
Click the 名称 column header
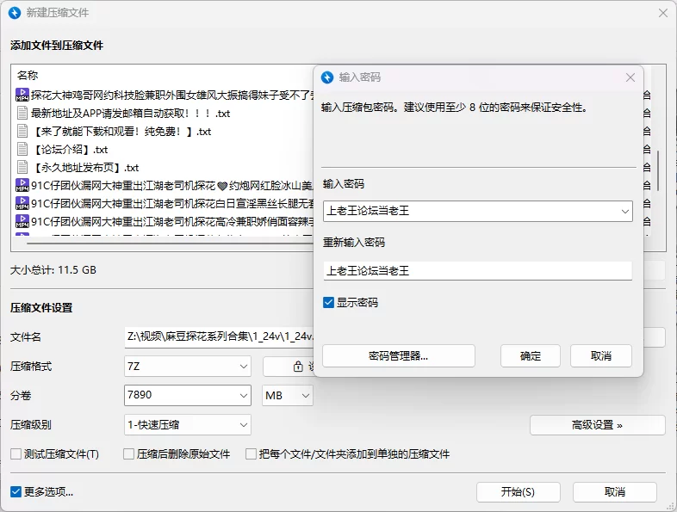pyautogui.click(x=28, y=76)
